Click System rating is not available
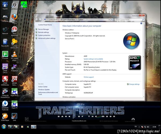161x134 pixels. tap(93, 59)
